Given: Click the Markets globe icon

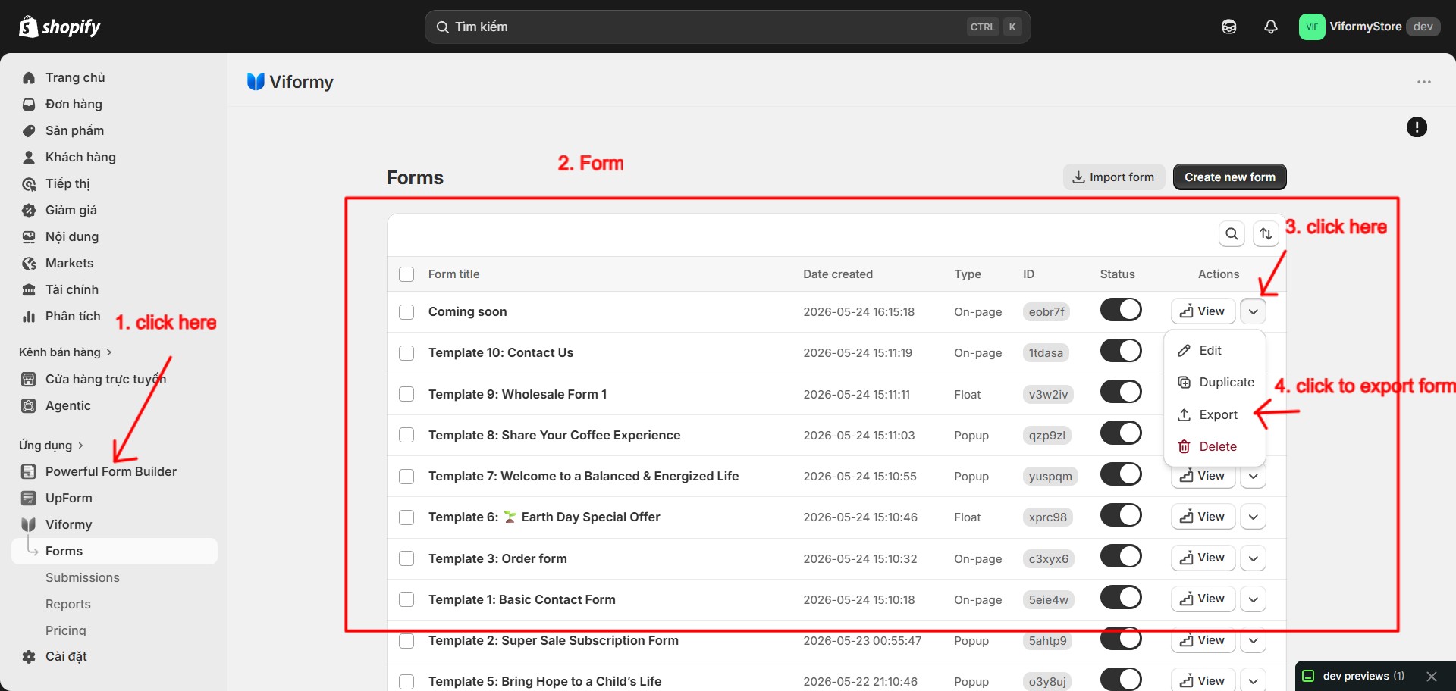Looking at the screenshot, I should tap(29, 263).
